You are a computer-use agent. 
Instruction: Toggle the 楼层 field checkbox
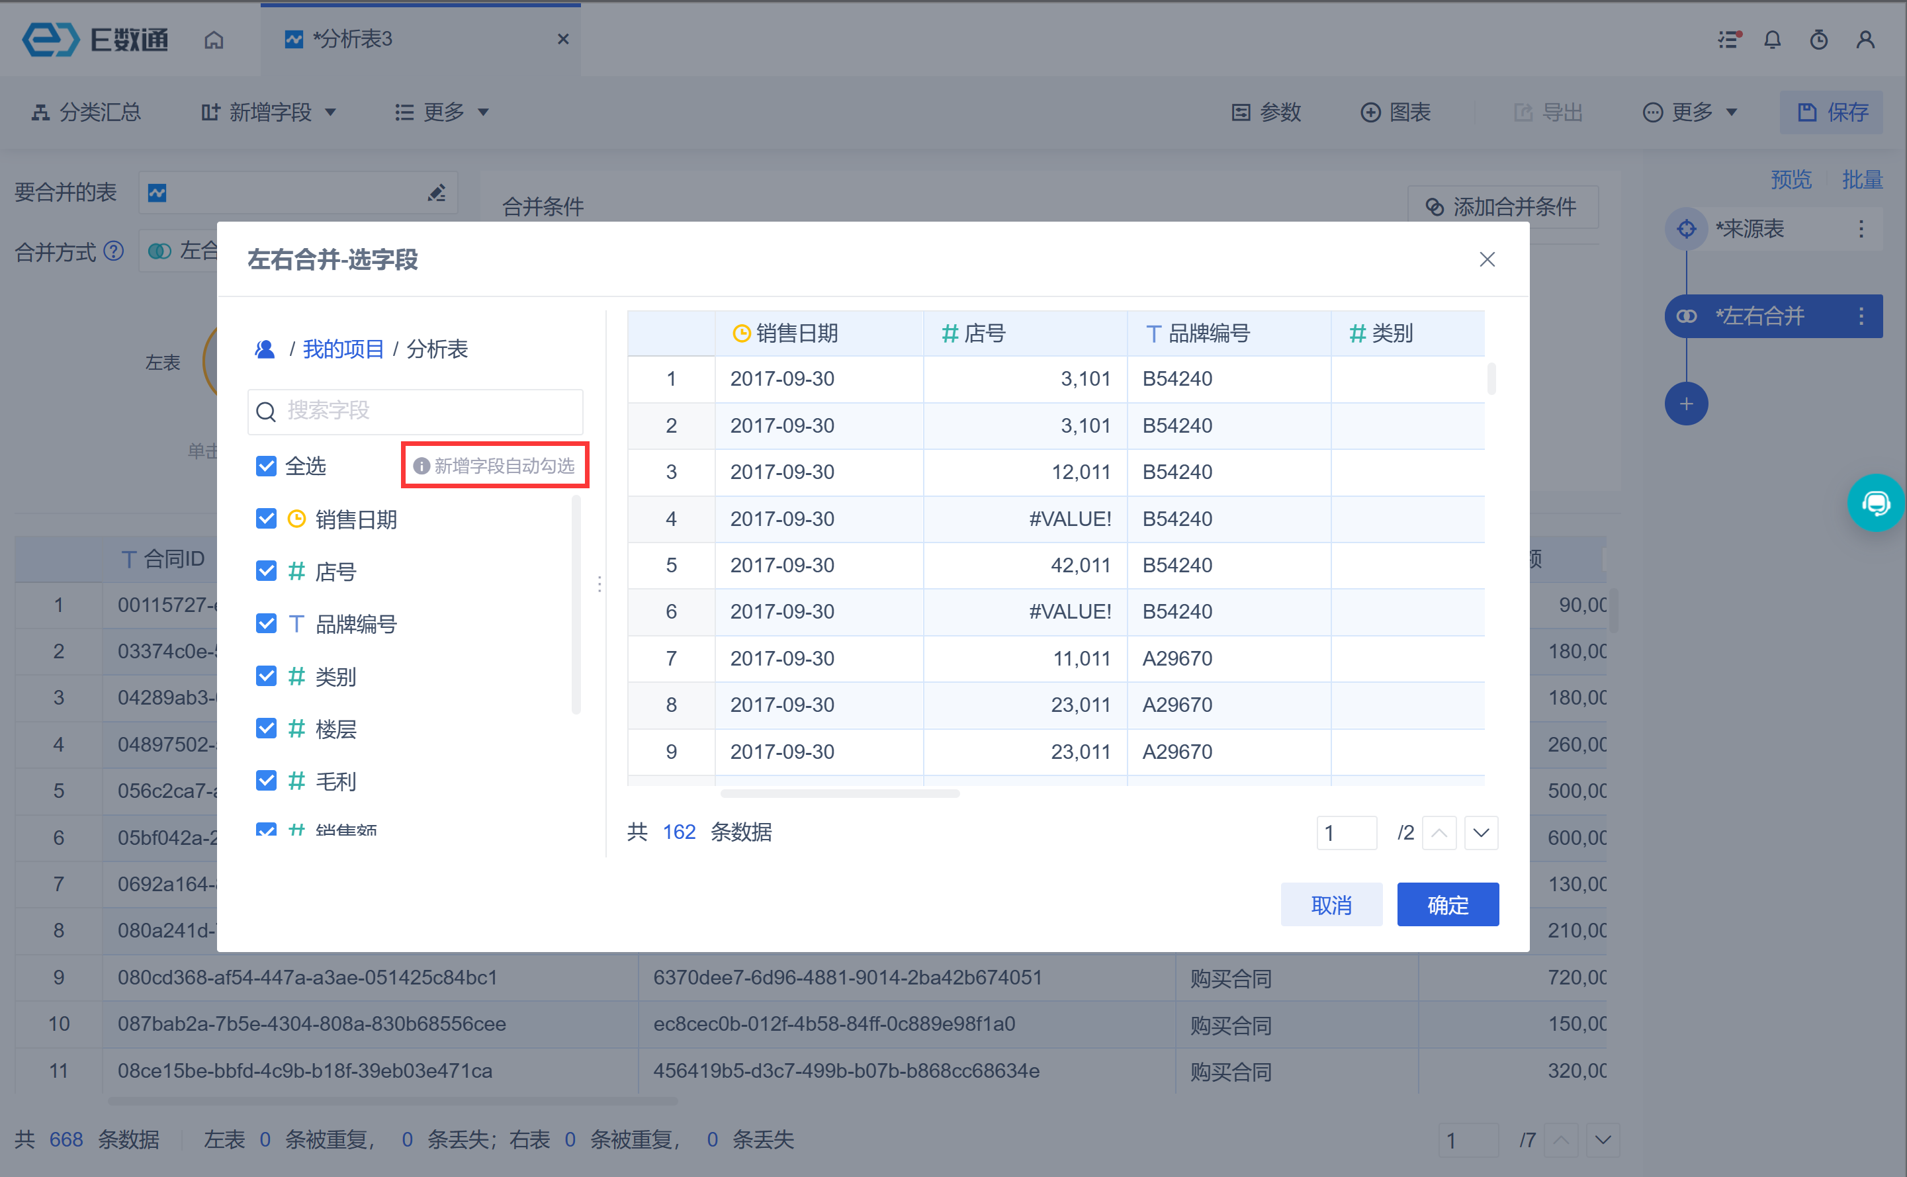266,728
